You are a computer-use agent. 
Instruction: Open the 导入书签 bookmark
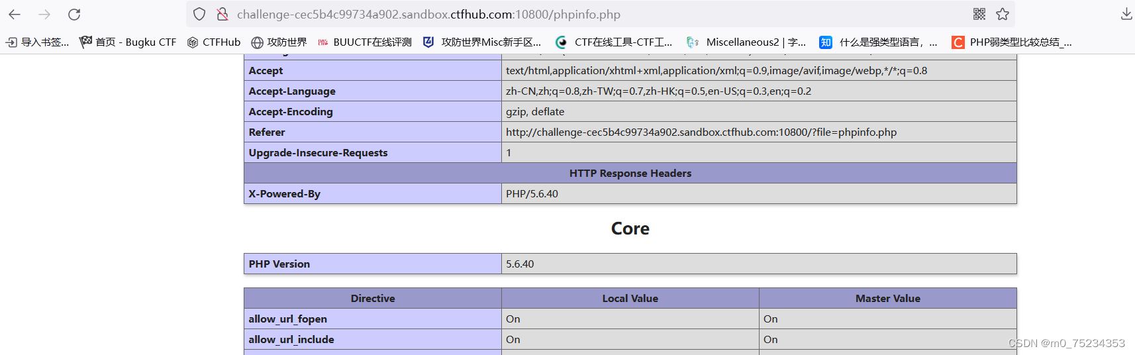click(x=38, y=42)
